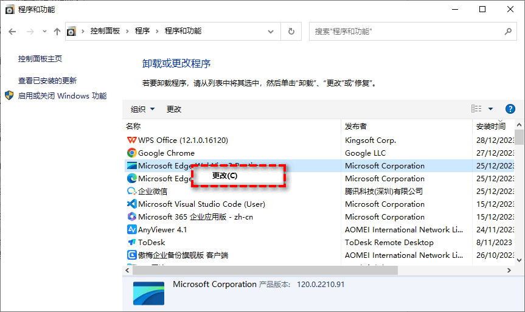Expand chevron after 程序 breadcrumb

click(x=157, y=32)
